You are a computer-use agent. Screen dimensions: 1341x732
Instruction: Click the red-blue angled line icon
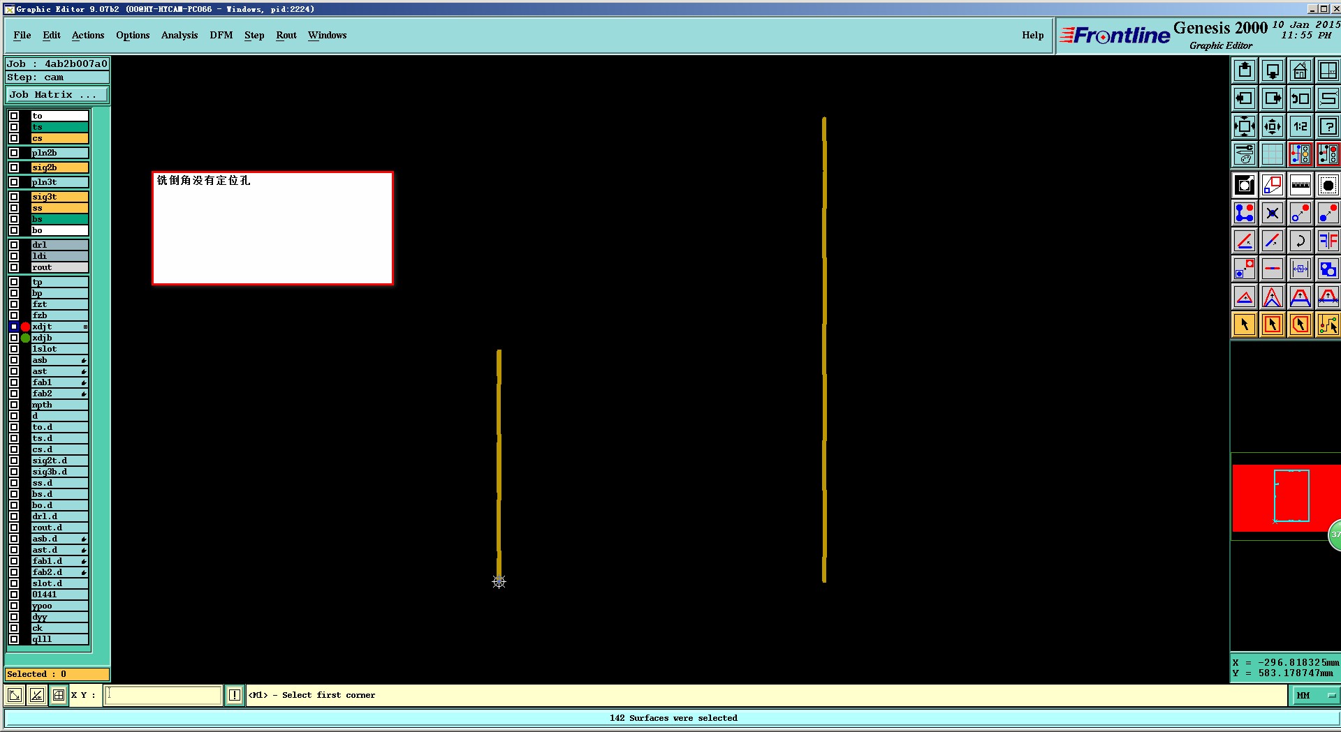coord(1245,241)
